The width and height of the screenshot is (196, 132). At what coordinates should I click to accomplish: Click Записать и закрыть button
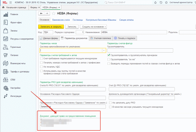51,27
